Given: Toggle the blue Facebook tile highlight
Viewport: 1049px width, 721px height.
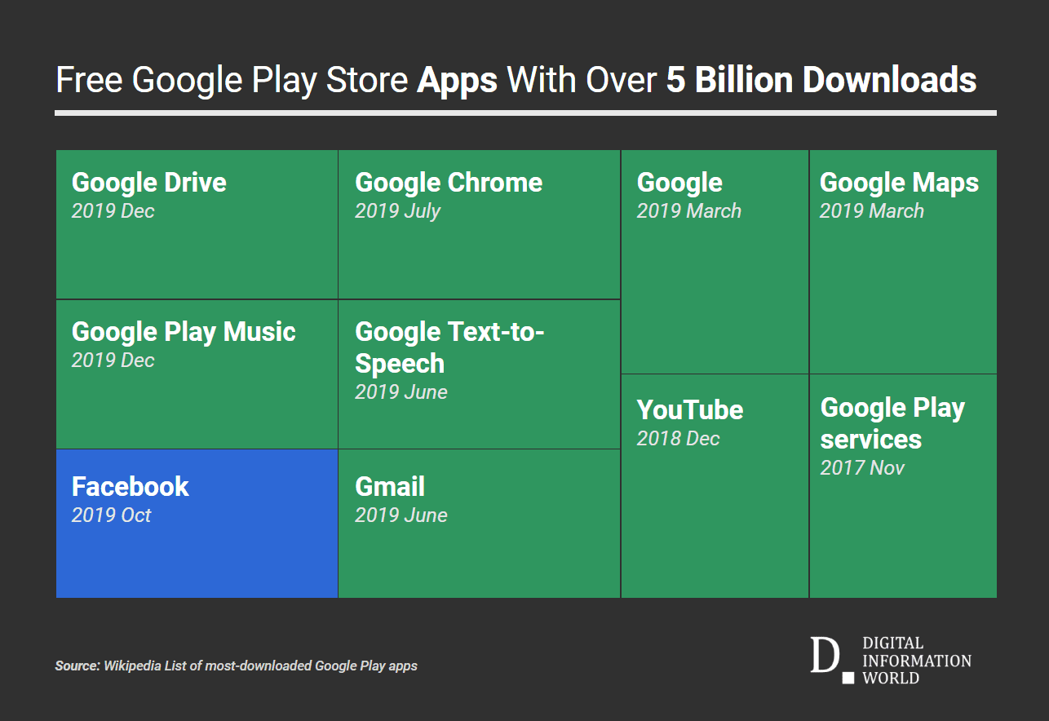Looking at the screenshot, I should (196, 522).
